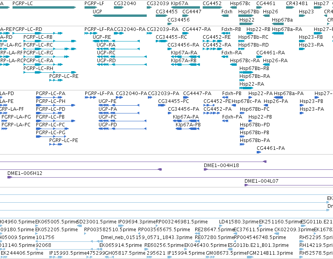Select the 101756 cDNA feature label

(x=45, y=237)
